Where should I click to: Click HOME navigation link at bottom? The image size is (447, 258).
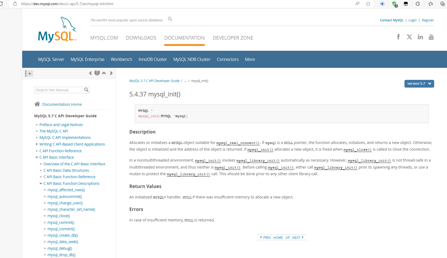coord(278,237)
